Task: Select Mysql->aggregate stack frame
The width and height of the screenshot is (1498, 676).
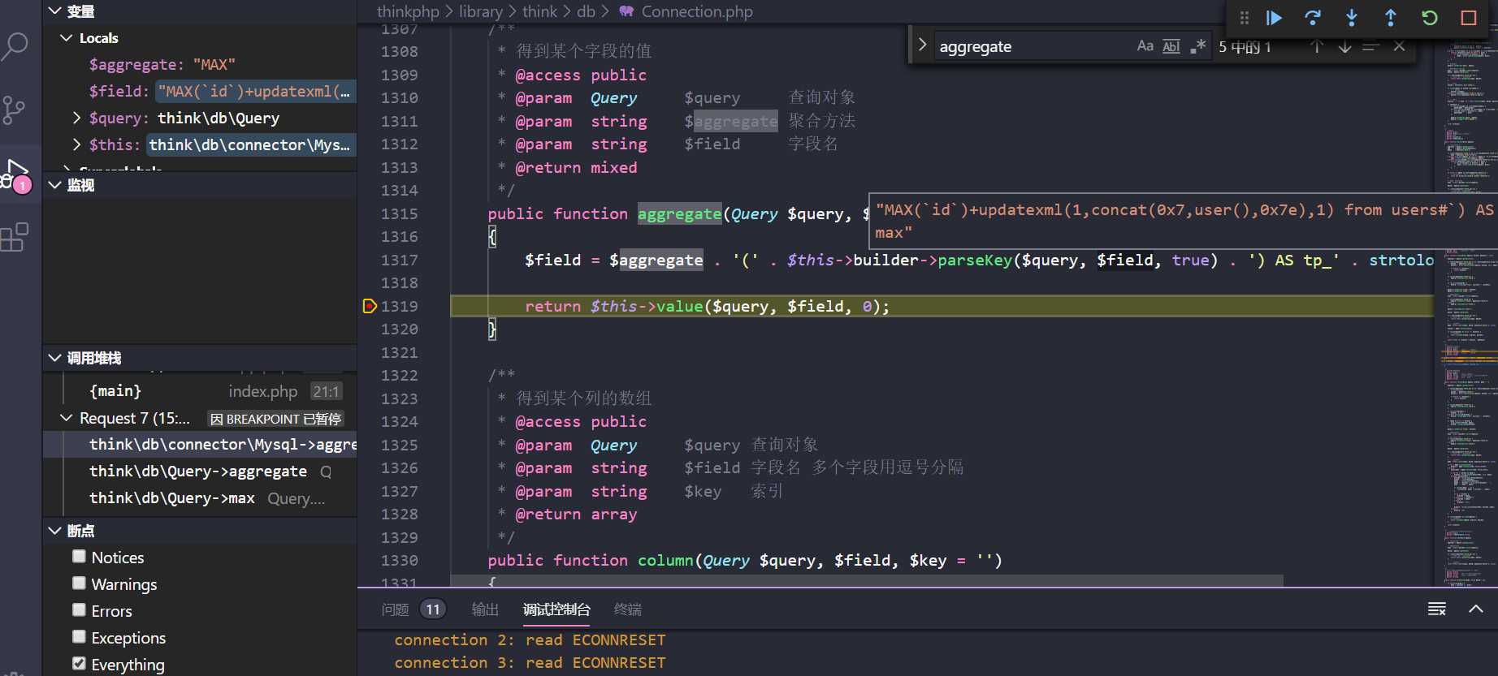Action: click(x=200, y=445)
